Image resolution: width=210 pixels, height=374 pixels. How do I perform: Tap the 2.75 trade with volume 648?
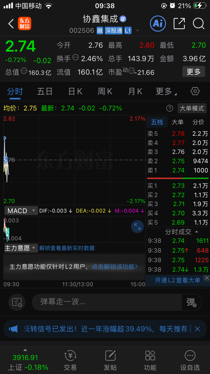pos(178,250)
